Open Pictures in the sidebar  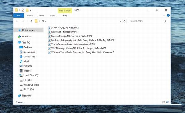pyautogui.click(x=27, y=66)
